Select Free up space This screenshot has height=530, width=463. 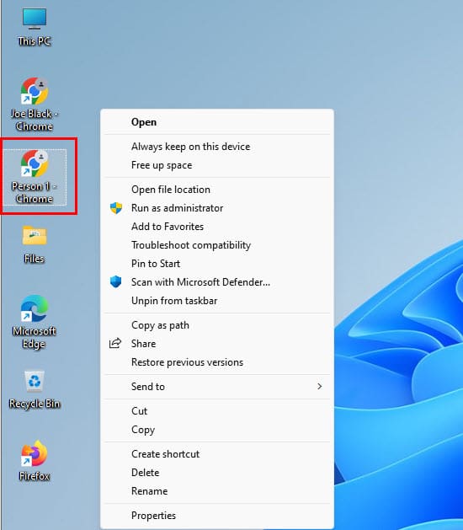coord(217,165)
